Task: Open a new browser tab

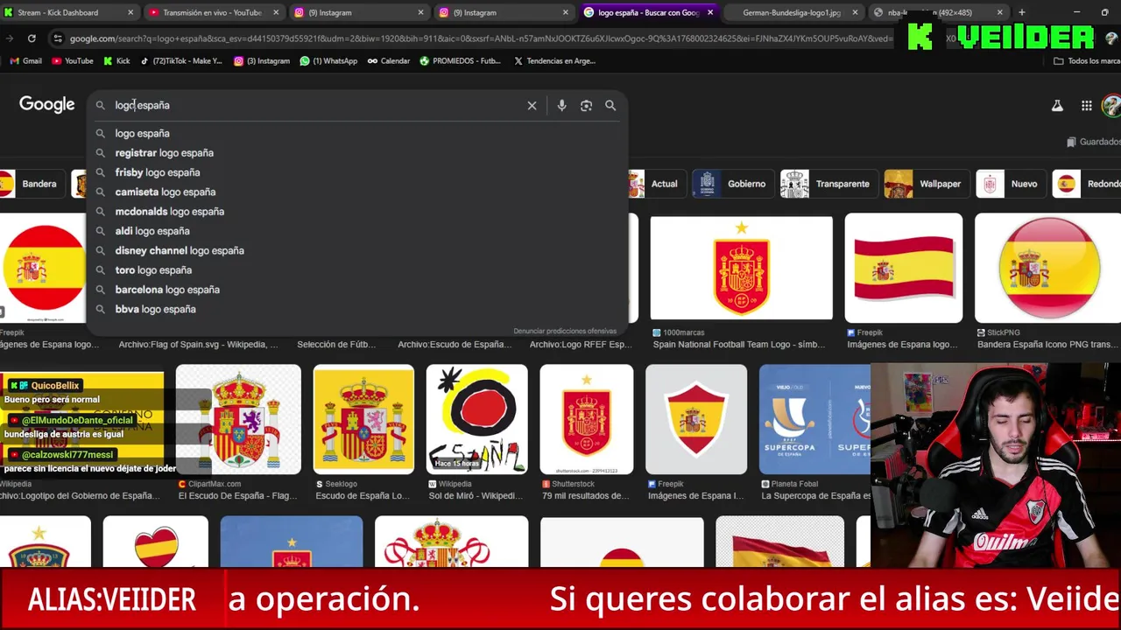Action: pos(1021,12)
